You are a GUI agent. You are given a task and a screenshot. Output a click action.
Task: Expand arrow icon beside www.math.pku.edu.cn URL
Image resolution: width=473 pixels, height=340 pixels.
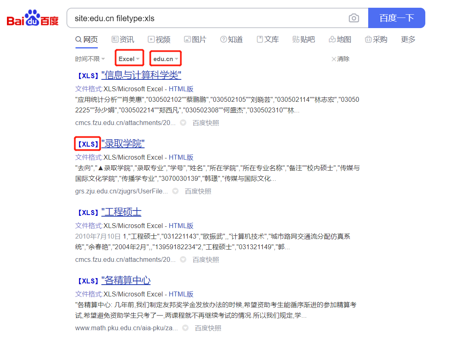(185, 328)
